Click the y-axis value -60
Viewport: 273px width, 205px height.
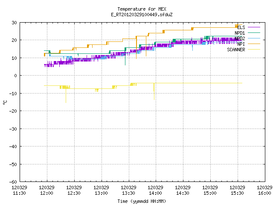tap(13, 182)
